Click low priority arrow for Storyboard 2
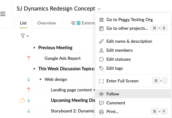 point(29,111)
